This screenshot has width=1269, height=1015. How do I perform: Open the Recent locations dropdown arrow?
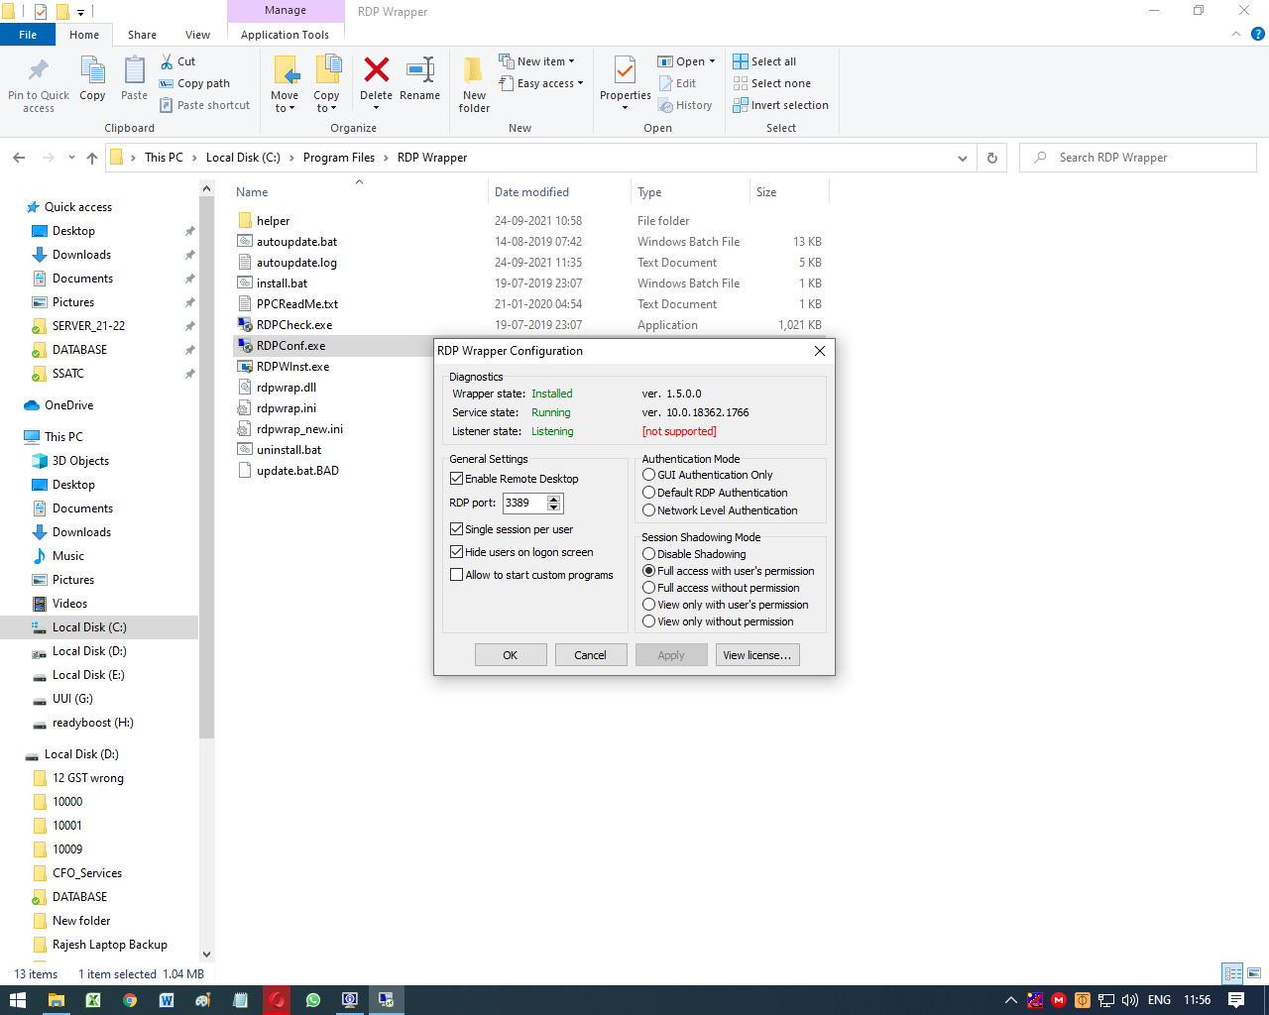point(71,158)
